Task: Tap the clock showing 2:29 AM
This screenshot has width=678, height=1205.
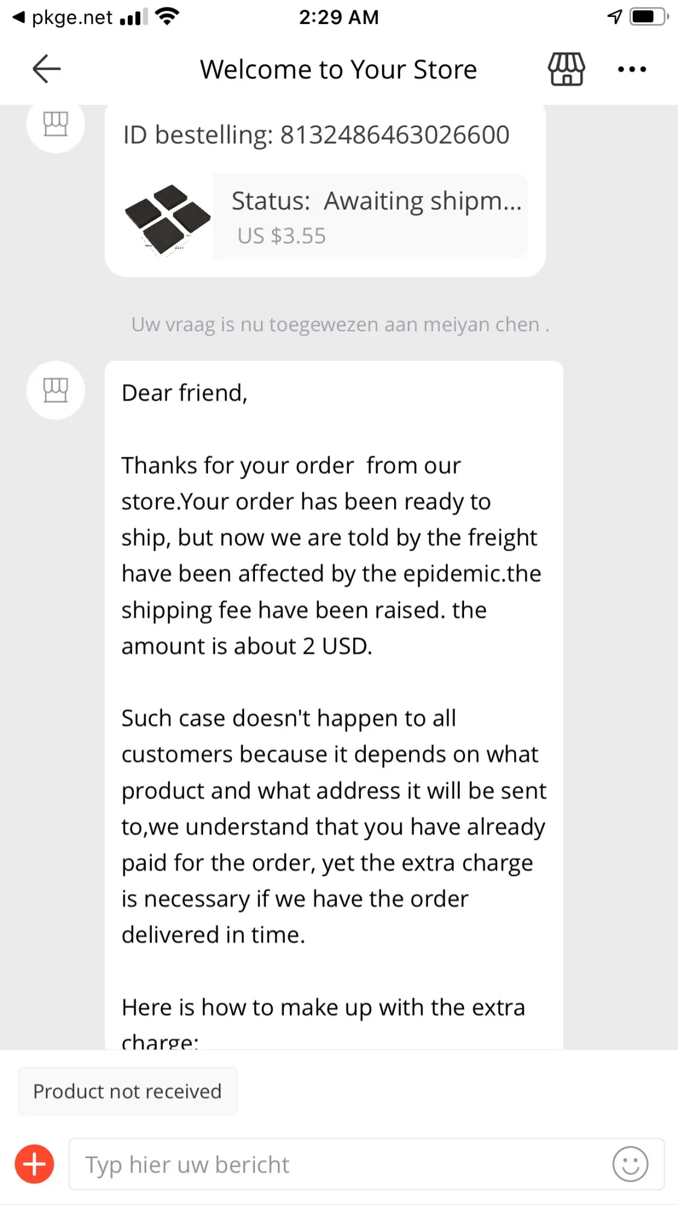Action: [339, 17]
